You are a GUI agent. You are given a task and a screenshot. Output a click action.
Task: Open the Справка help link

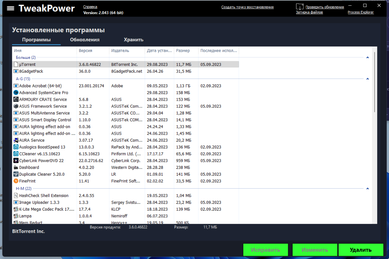tap(90, 7)
